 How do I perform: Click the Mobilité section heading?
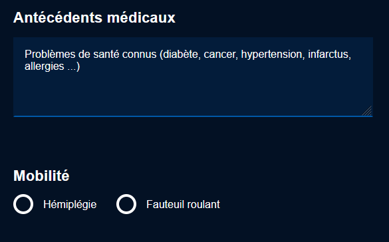tap(41, 176)
